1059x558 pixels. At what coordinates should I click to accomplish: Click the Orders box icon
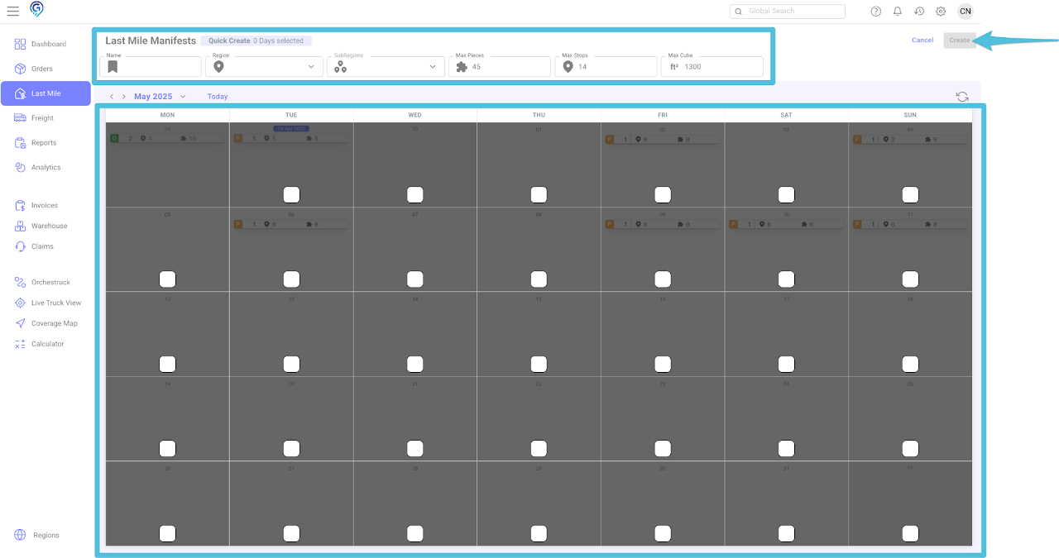click(21, 69)
